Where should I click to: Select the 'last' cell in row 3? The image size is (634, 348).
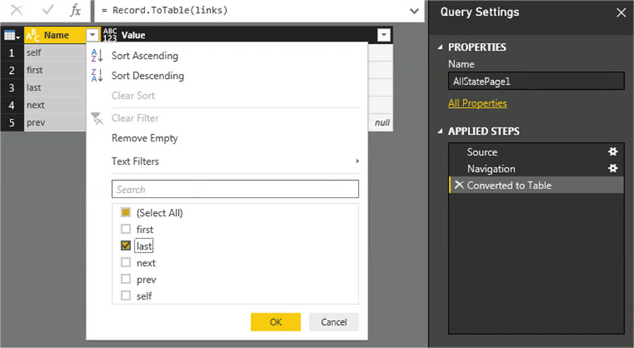pos(55,88)
